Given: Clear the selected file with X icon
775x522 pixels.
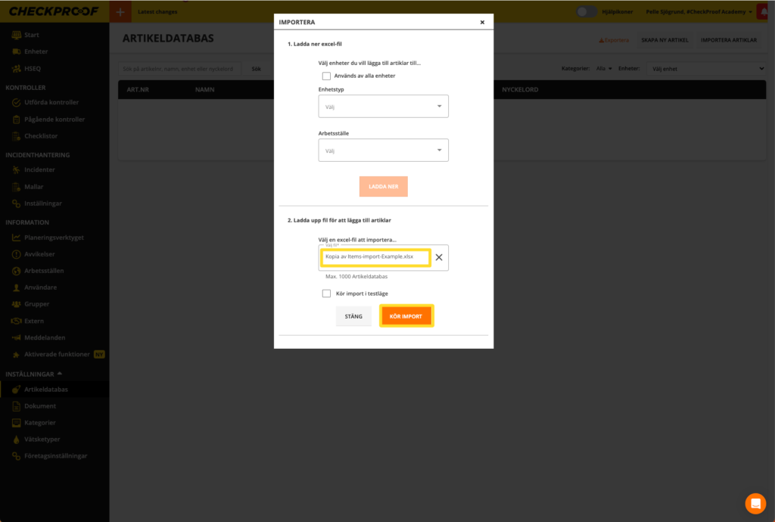Looking at the screenshot, I should [x=439, y=257].
